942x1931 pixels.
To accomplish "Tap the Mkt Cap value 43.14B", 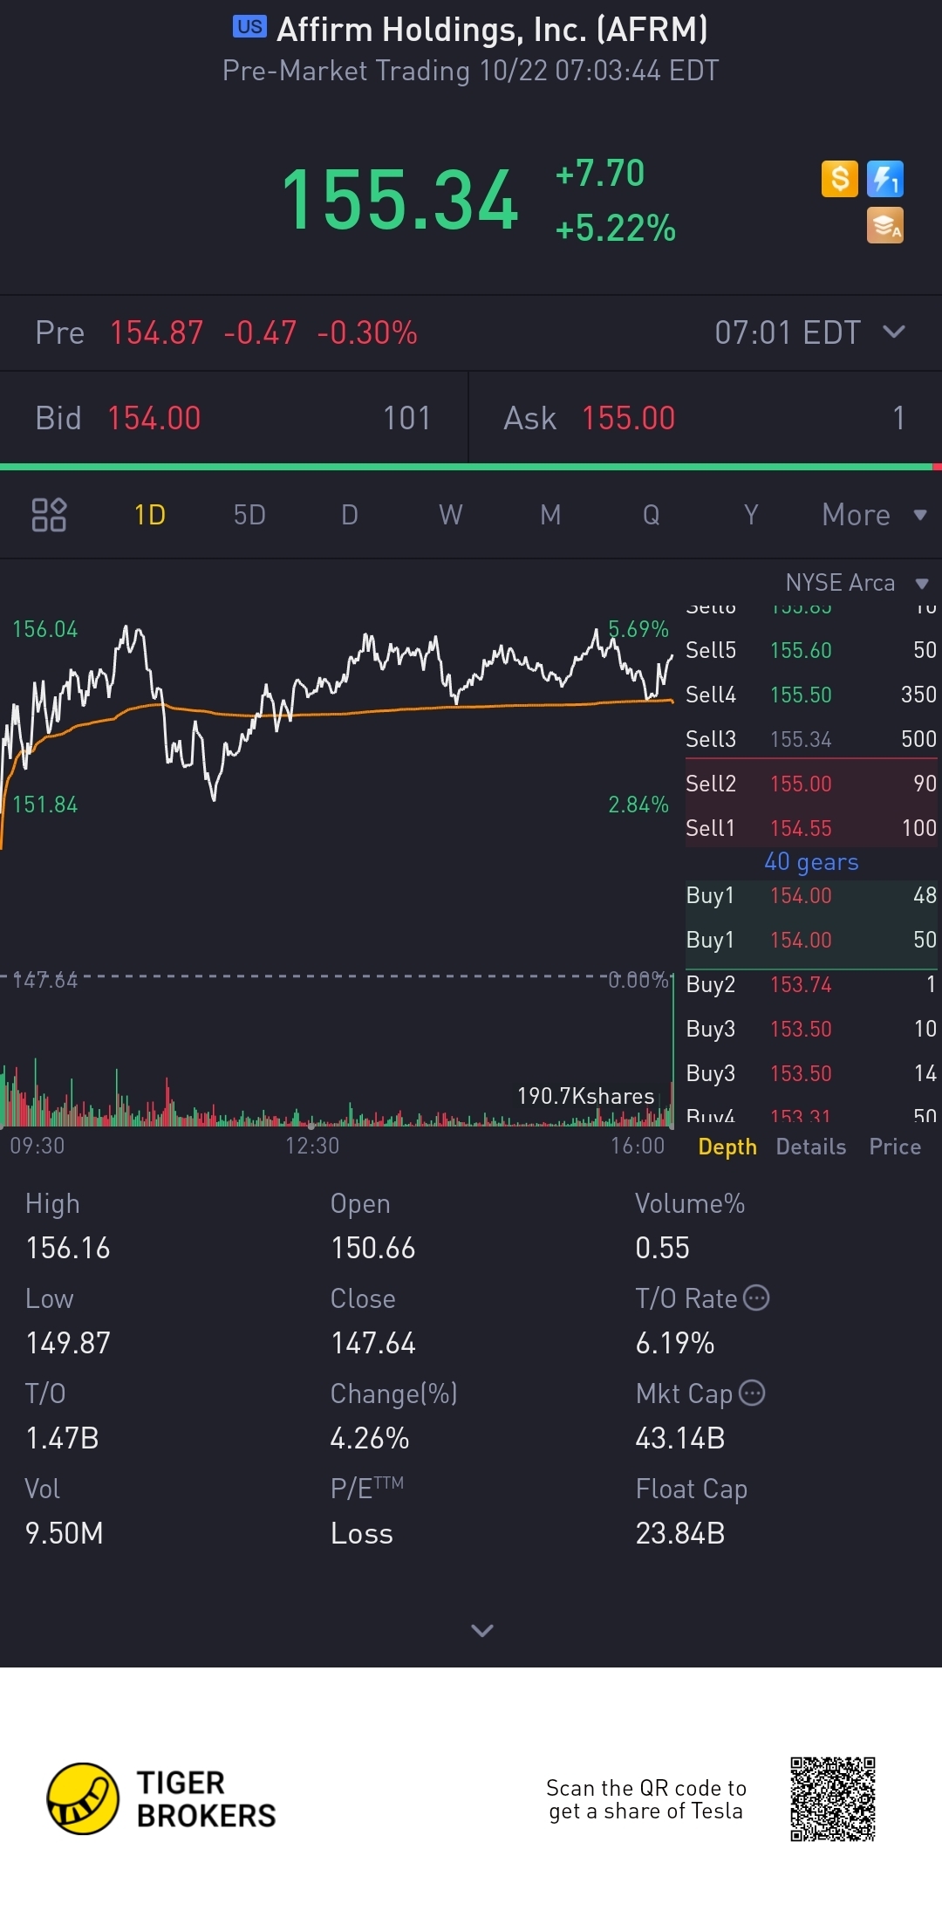I will tap(680, 1438).
